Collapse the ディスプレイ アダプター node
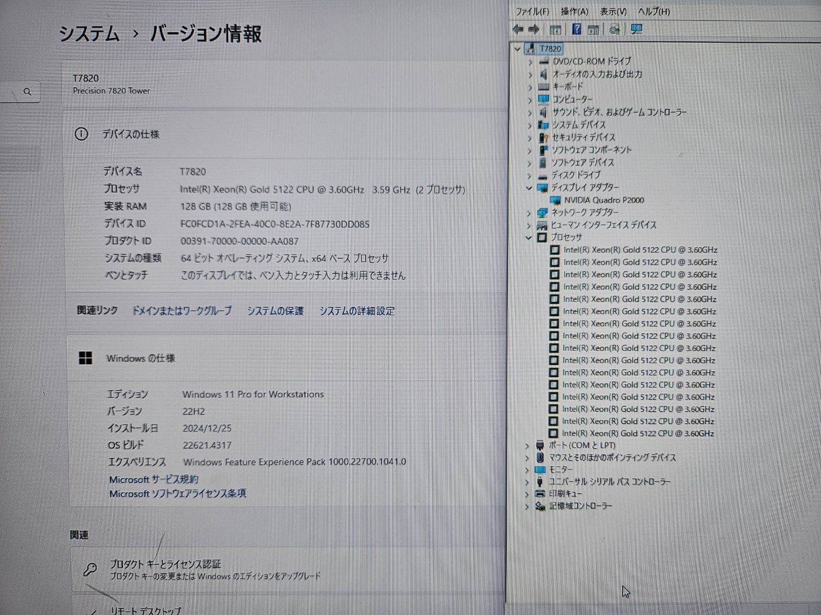 tap(529, 187)
